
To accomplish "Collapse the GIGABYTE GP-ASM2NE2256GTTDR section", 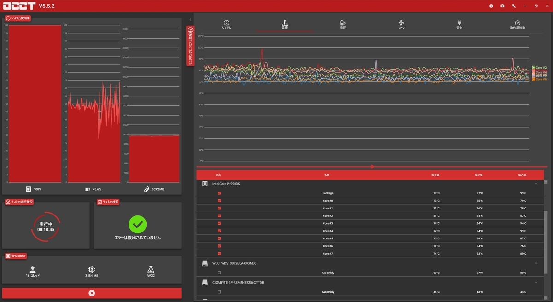I will [536, 283].
